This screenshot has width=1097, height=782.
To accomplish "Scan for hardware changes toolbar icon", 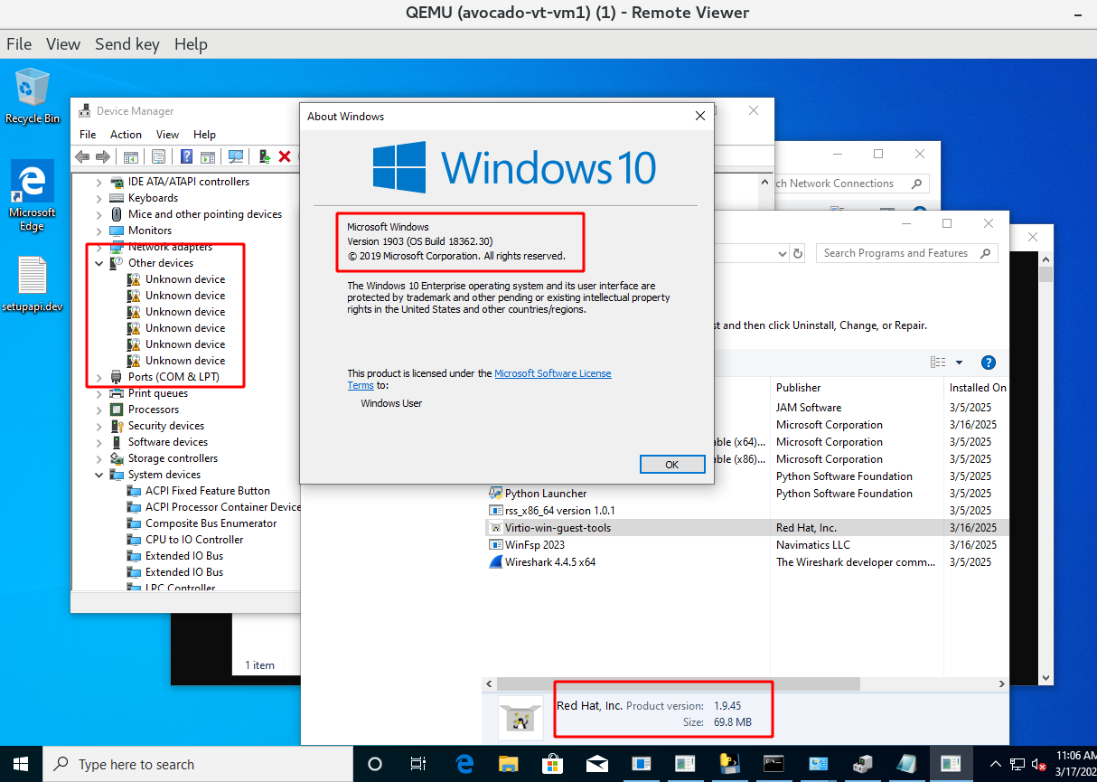I will pyautogui.click(x=236, y=156).
